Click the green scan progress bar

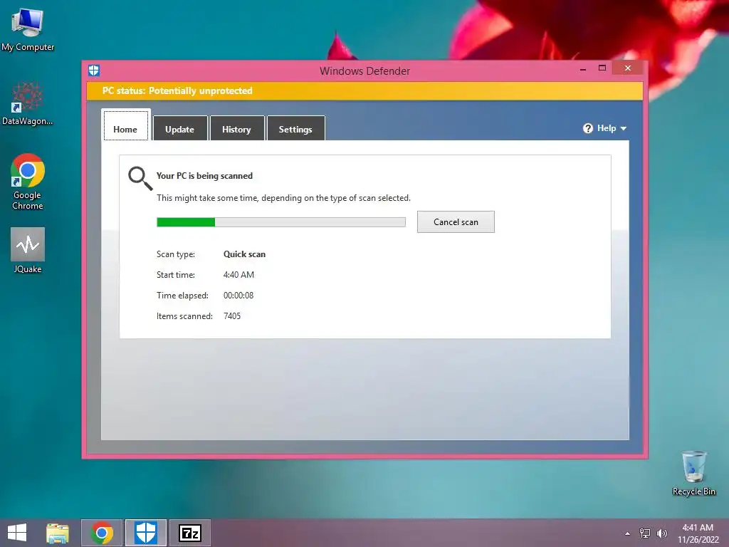tap(281, 222)
